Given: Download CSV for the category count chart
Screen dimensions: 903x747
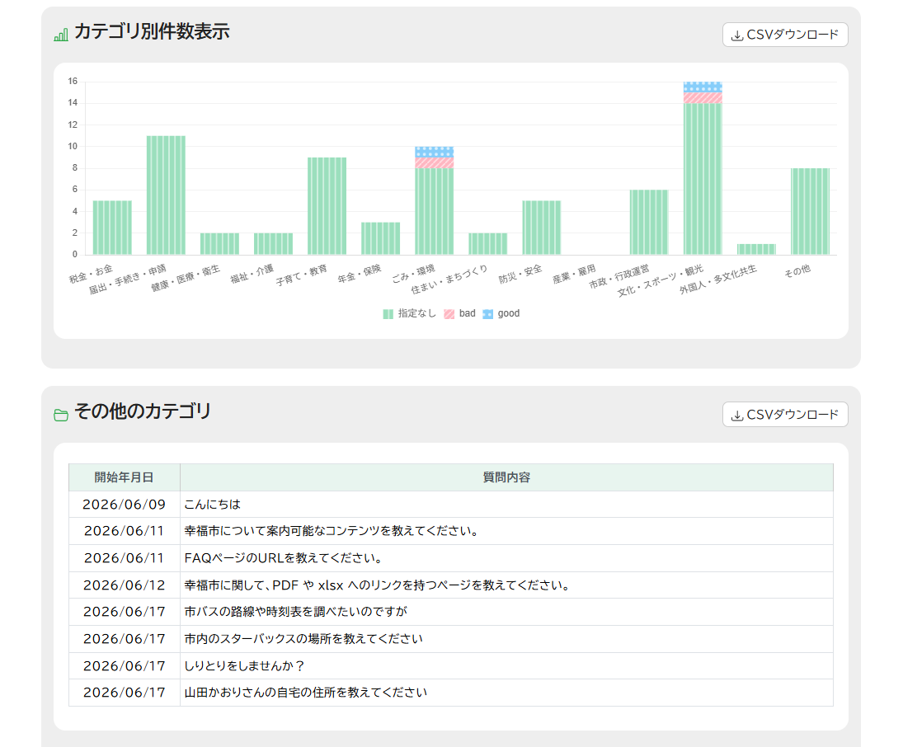Looking at the screenshot, I should pos(785,35).
